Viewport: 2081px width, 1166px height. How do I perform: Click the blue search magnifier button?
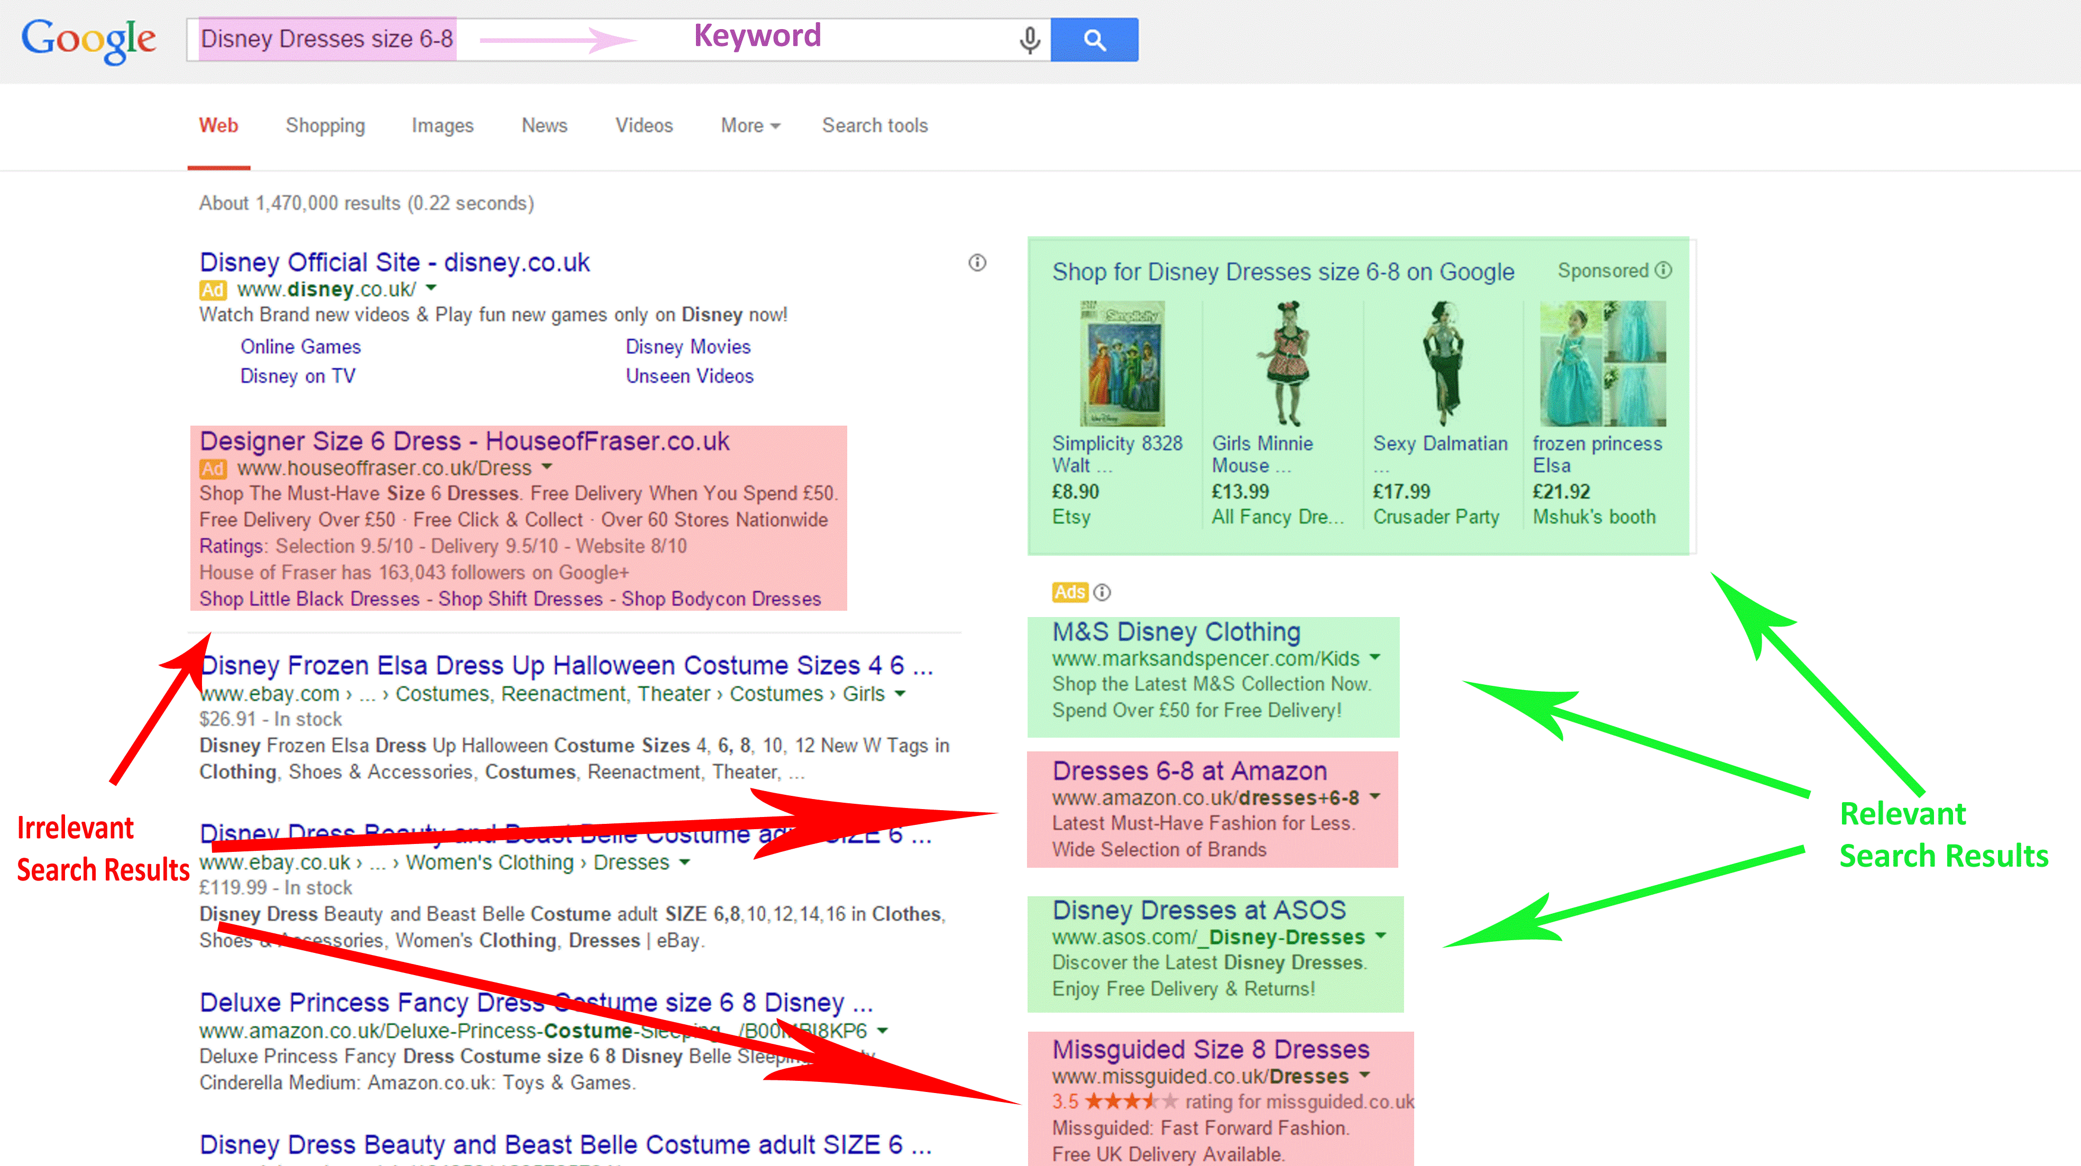[1095, 40]
